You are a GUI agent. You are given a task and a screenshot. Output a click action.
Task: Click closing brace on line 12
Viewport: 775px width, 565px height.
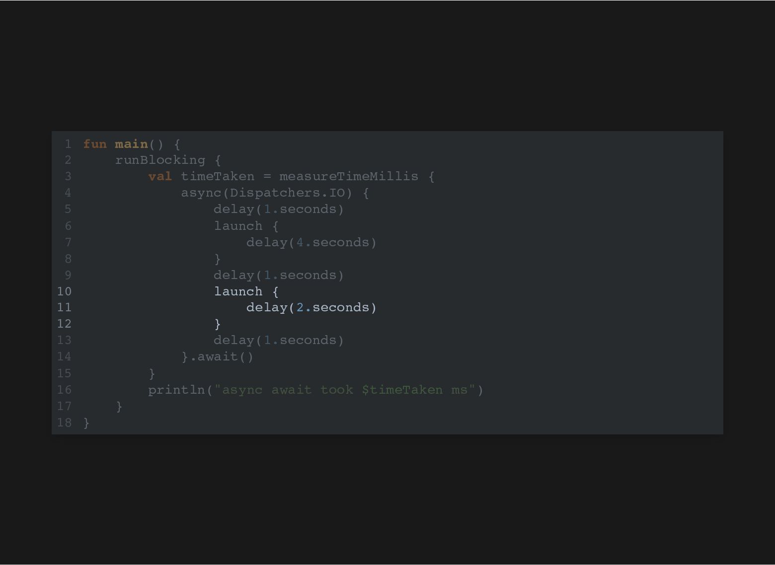[218, 324]
